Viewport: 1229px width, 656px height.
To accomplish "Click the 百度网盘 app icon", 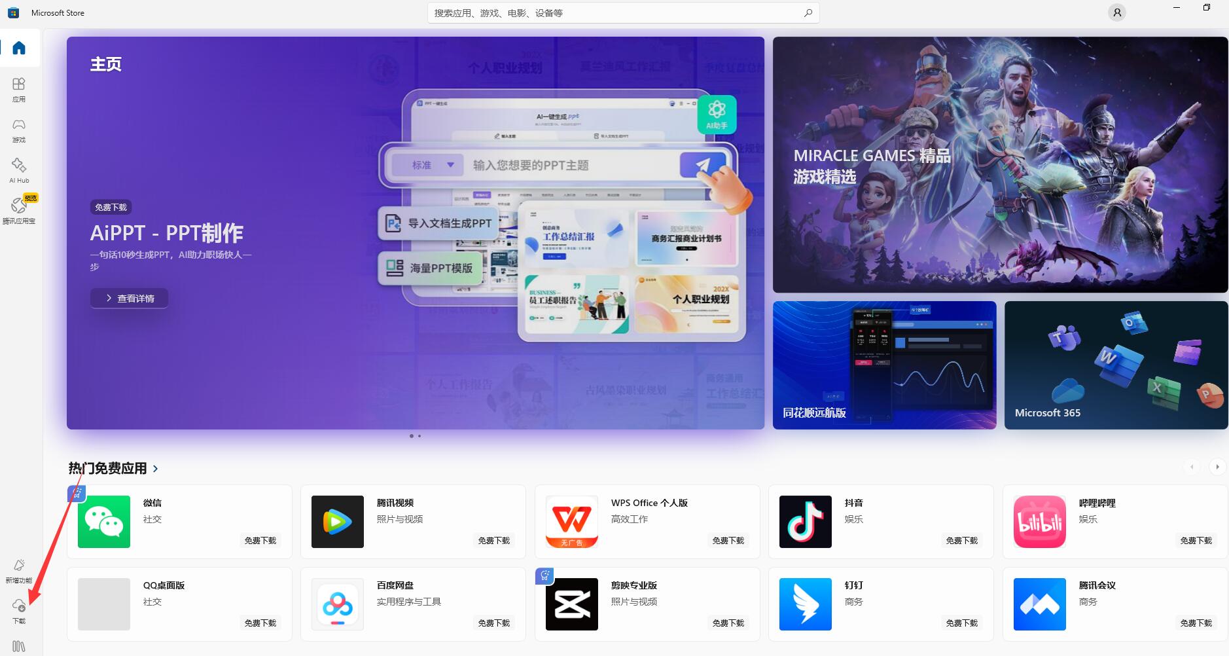I will pyautogui.click(x=338, y=604).
